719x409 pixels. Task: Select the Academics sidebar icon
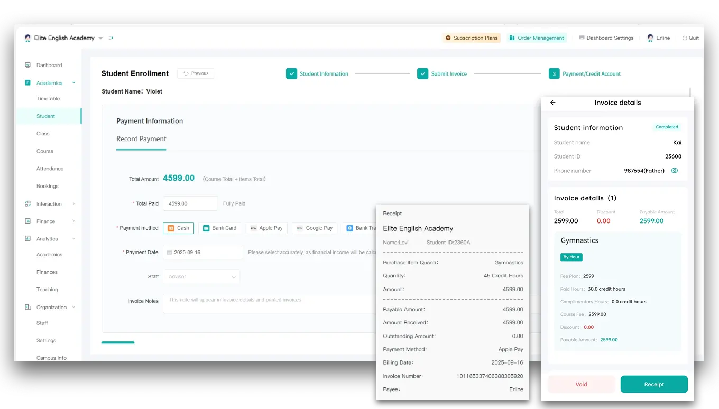click(x=28, y=82)
